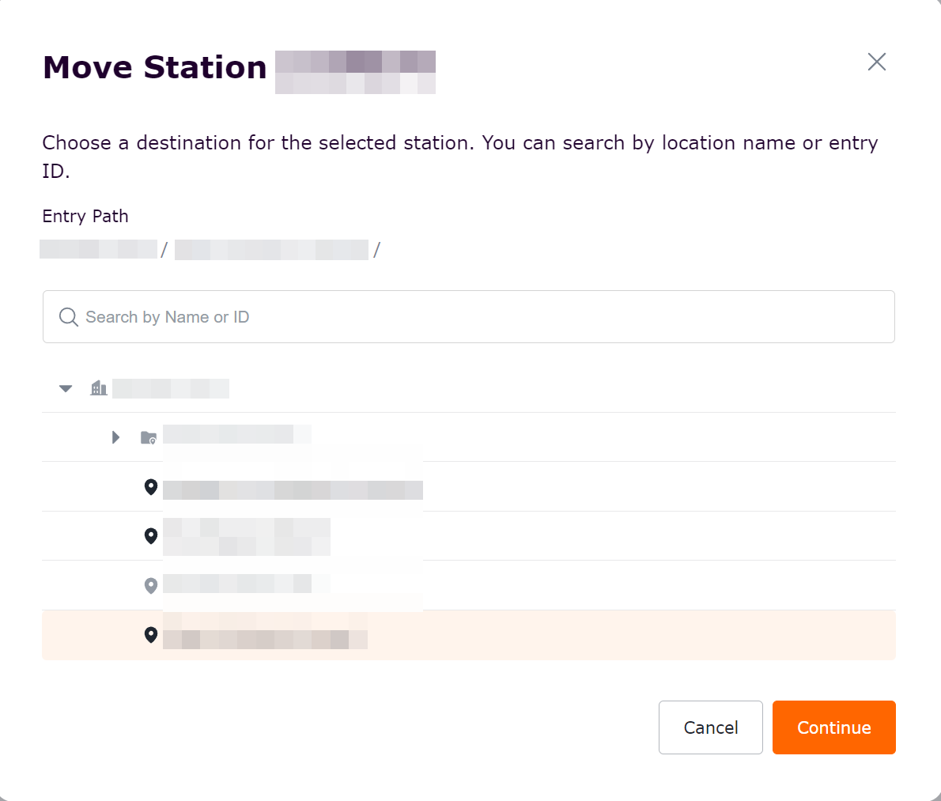Collapse the top-level organization tree node
Screen dimensions: 941x801
click(66, 388)
